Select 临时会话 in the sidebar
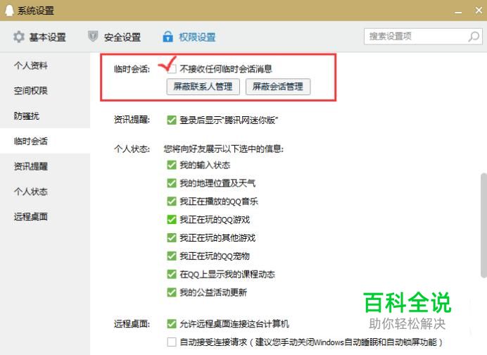The height and width of the screenshot is (355, 487). 31,141
